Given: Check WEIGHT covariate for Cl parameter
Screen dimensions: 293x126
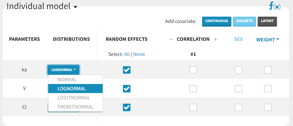Looking at the screenshot, I should coord(268,107).
